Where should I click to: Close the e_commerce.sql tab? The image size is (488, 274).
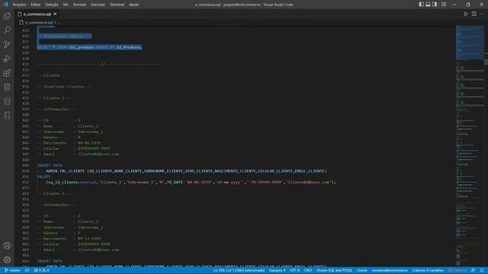[55, 14]
